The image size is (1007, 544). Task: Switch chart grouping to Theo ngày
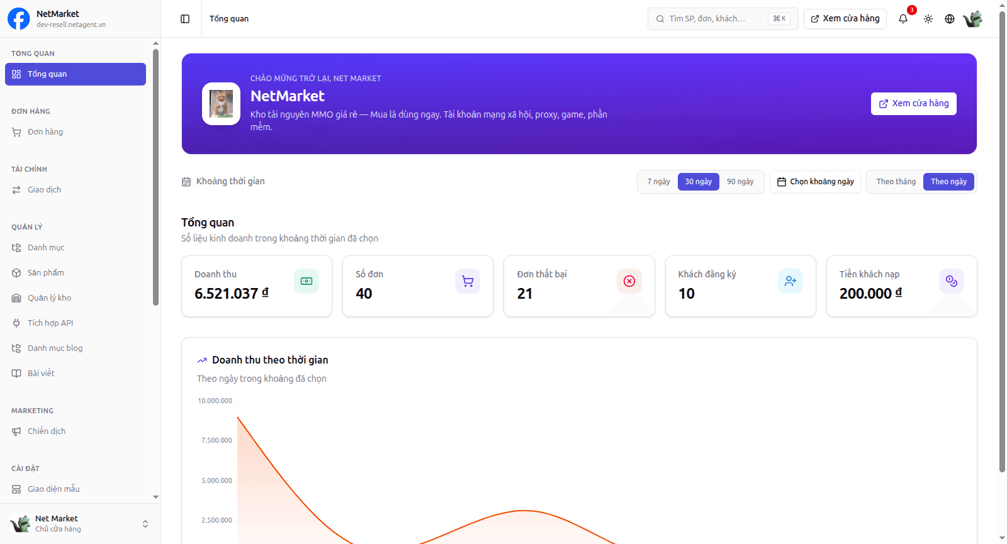tap(948, 182)
